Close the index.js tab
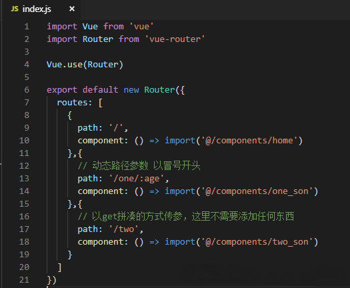The width and height of the screenshot is (350, 288). click(x=72, y=9)
